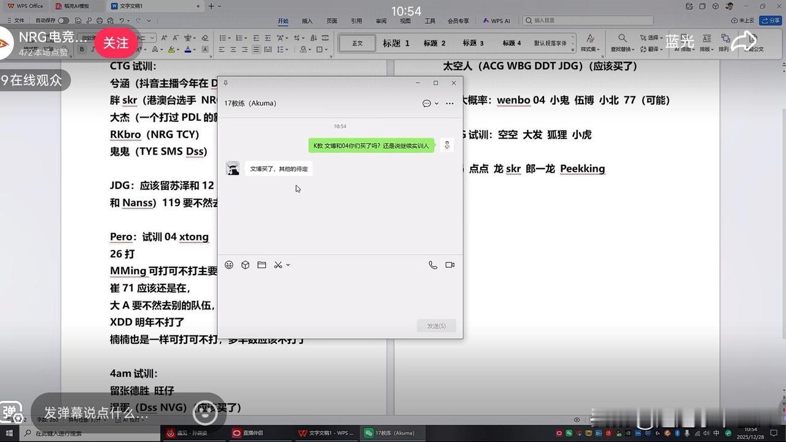Screen dimensions: 786x442
Task: Open the 查找替换 find and replace dropdown
Action: (623, 44)
